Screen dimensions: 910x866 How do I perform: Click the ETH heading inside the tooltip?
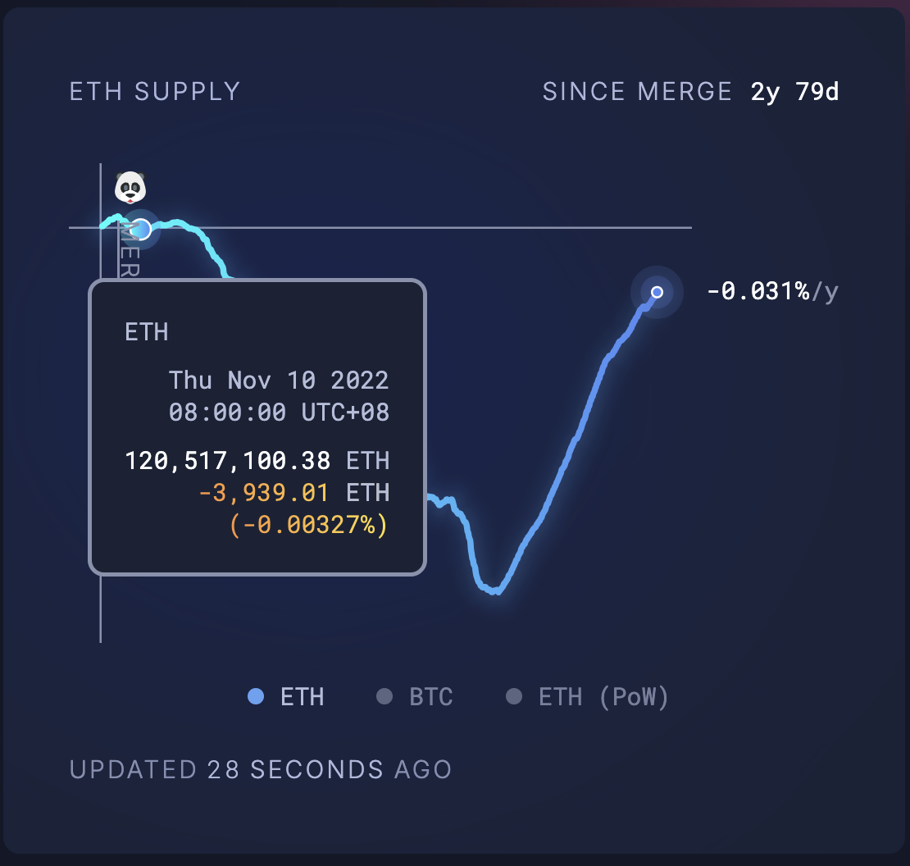tap(147, 332)
